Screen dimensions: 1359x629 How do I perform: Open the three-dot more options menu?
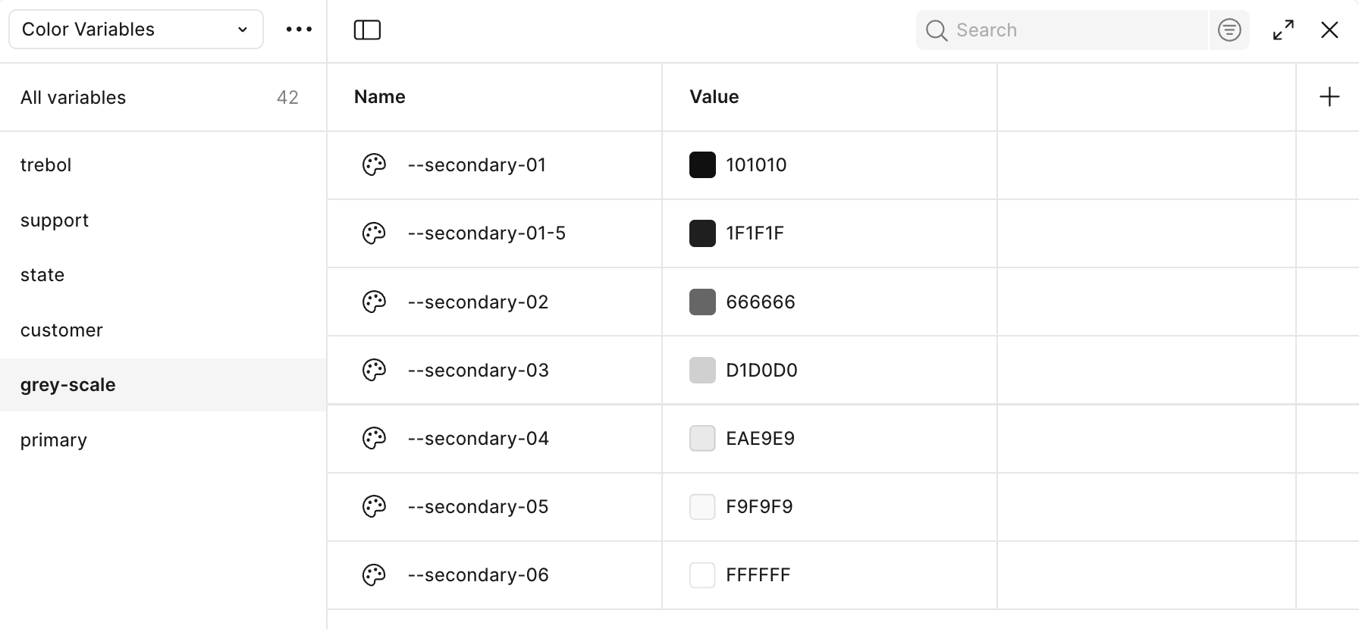coord(299,30)
